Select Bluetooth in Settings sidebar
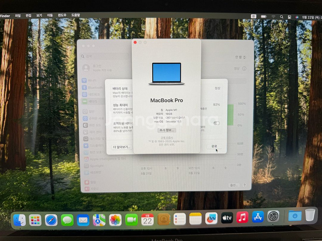322x241 pixels. tap(93, 87)
